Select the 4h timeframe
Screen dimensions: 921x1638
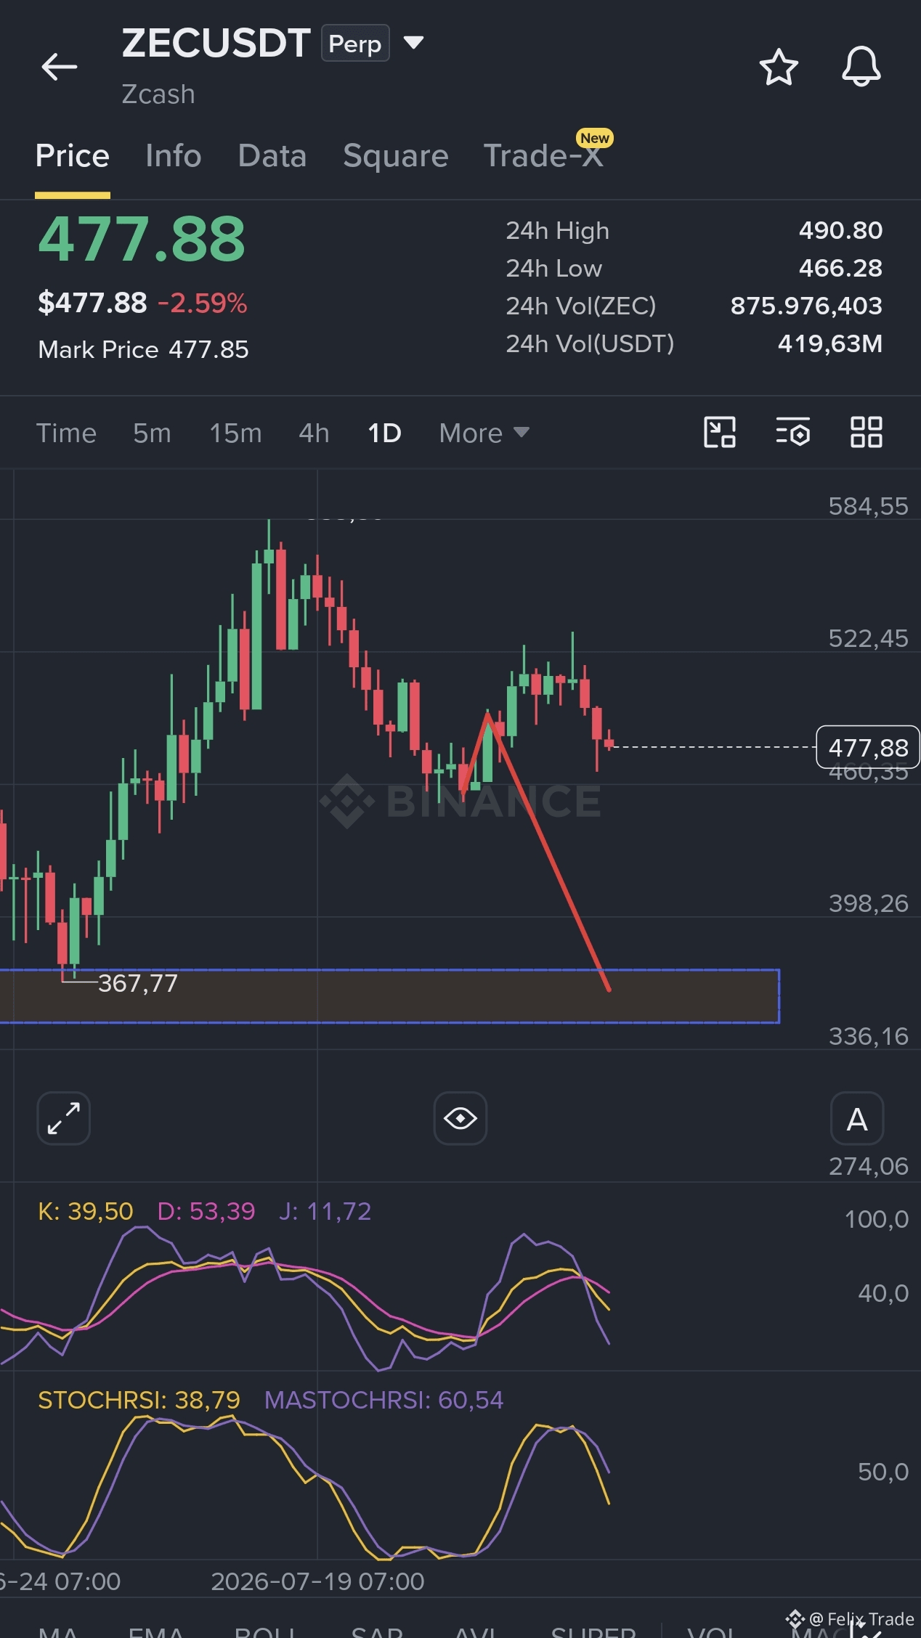(x=314, y=433)
